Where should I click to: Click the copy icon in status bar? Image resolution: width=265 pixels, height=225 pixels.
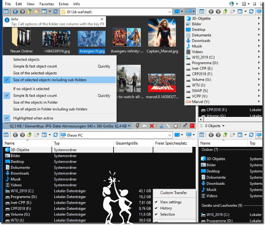click(x=168, y=126)
